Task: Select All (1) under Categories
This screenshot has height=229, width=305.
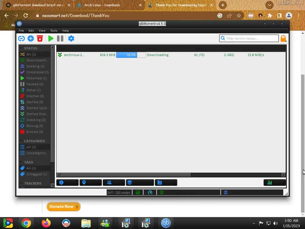Action: point(35,147)
